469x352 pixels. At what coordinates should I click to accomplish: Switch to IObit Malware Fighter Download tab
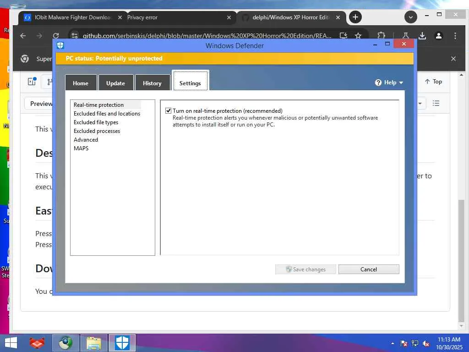tap(72, 17)
